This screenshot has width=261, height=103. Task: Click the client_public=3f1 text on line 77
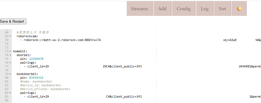126,66
